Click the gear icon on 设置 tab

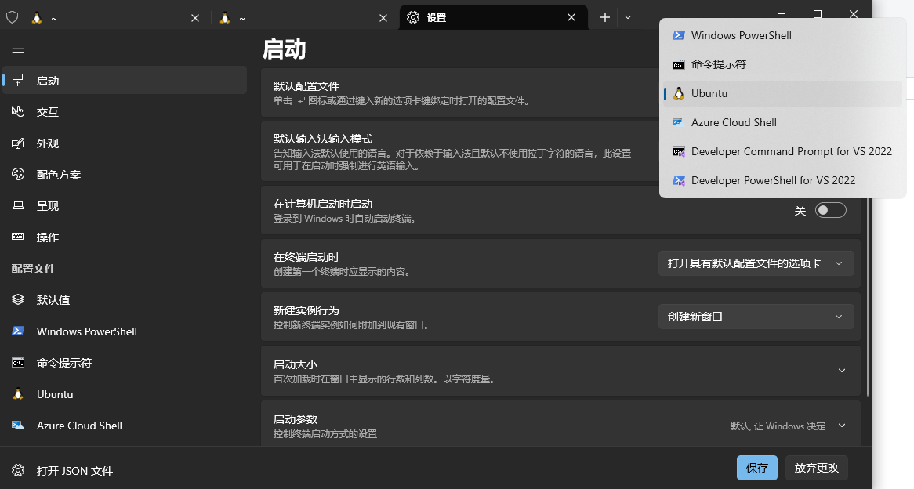[412, 17]
